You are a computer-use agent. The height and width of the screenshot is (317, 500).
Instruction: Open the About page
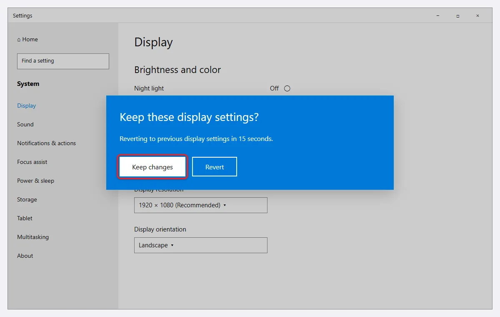[x=25, y=256]
